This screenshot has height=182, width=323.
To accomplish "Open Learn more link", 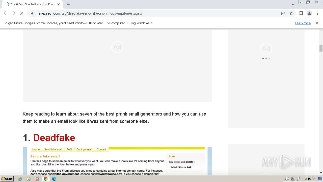I will pyautogui.click(x=303, y=23).
